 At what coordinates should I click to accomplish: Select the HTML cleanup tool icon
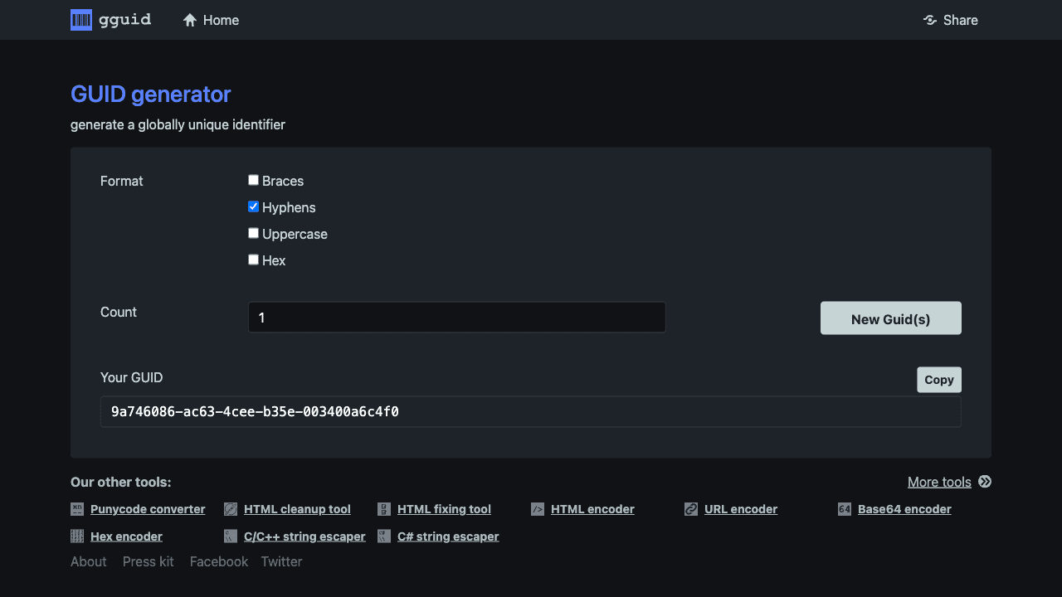coord(230,509)
